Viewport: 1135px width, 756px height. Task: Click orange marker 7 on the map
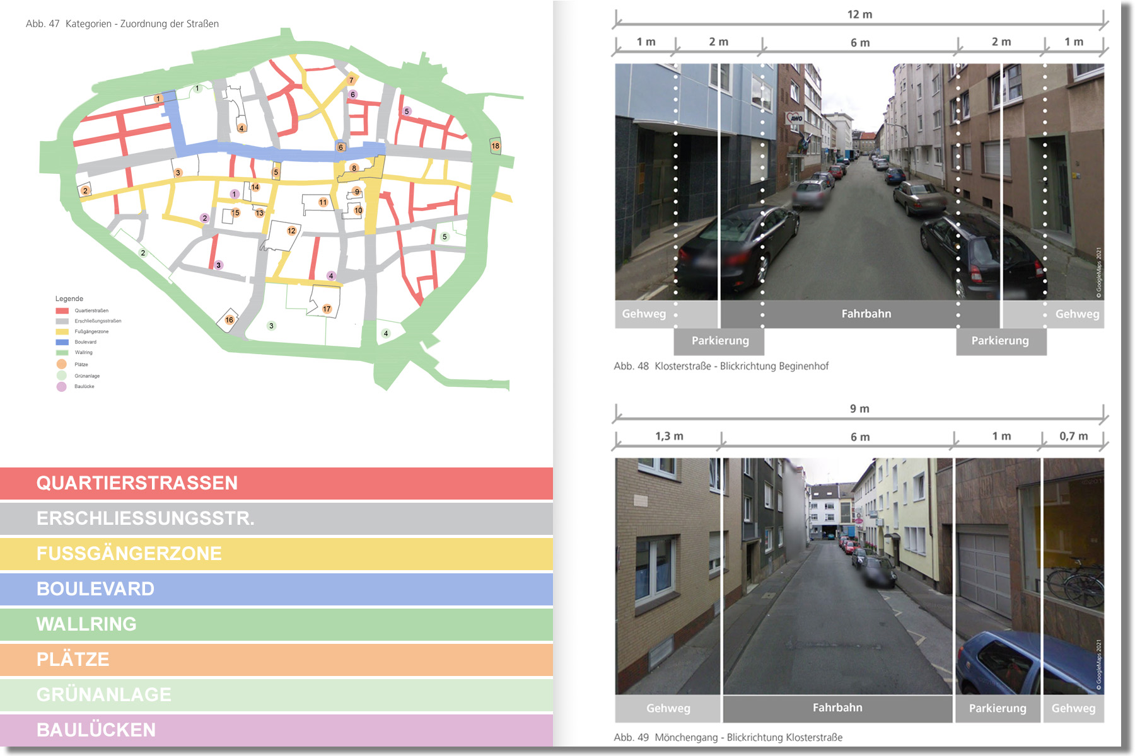tap(351, 80)
